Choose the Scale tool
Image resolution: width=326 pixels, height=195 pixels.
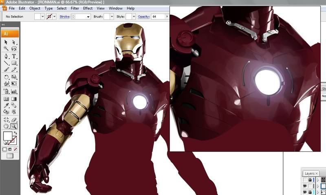point(14,77)
